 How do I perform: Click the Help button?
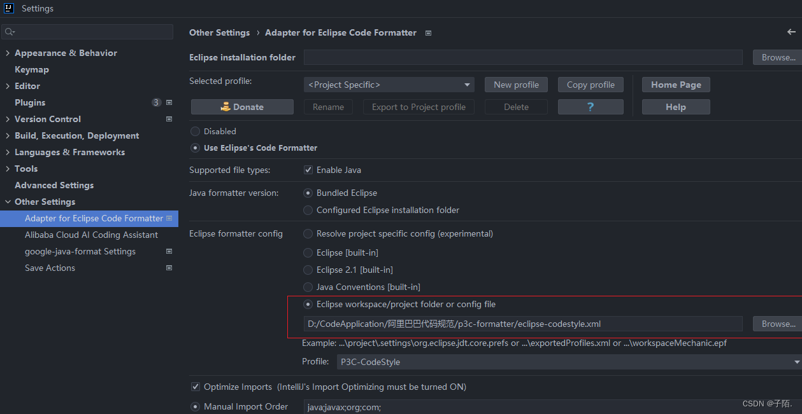tap(676, 107)
